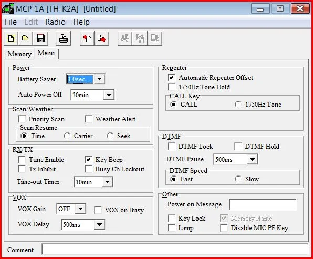Image resolution: width=313 pixels, height=259 pixels.
Task: Enable 1750Hz Tone Hold checkbox
Action: pos(172,87)
